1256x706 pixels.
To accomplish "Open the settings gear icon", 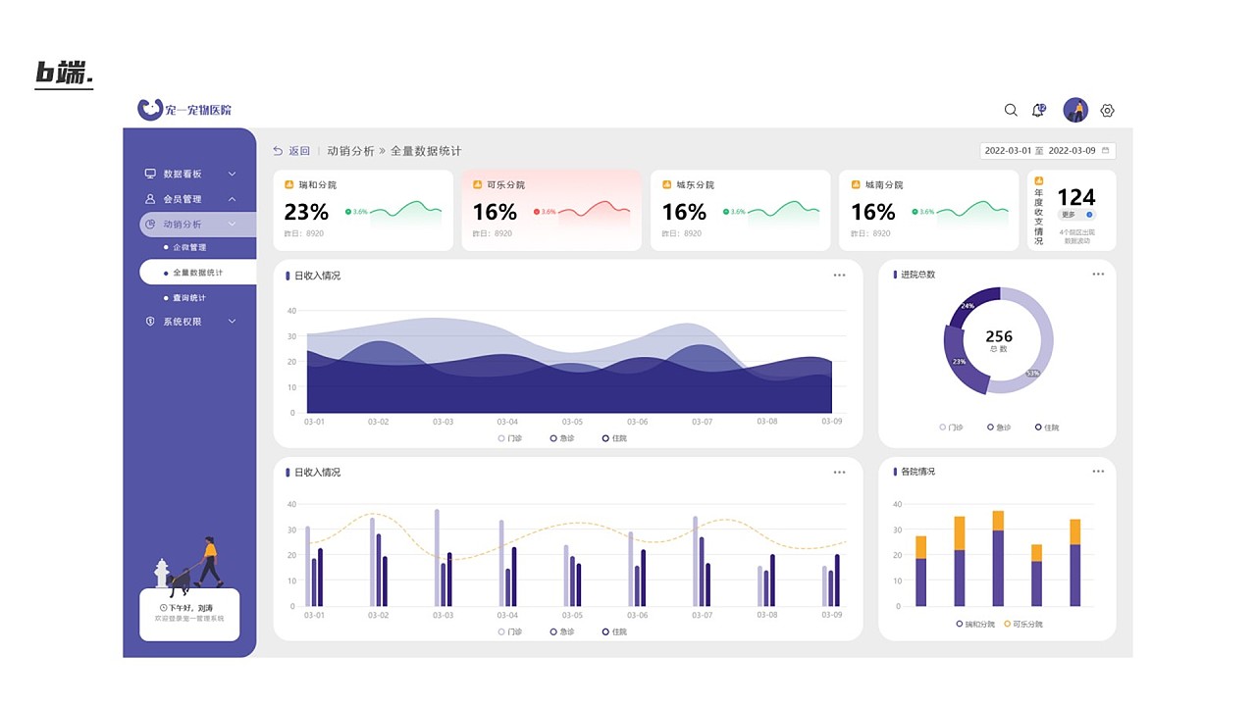I will click(x=1107, y=111).
